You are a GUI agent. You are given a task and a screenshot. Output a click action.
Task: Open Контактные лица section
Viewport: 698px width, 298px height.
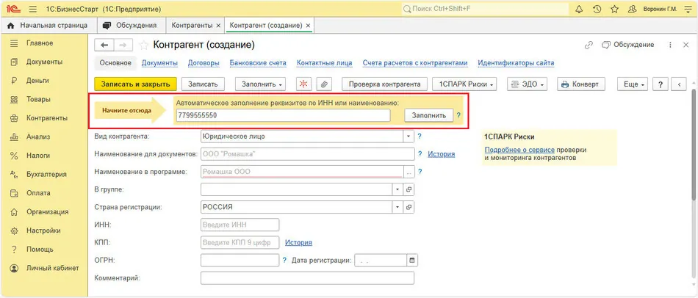pos(325,63)
